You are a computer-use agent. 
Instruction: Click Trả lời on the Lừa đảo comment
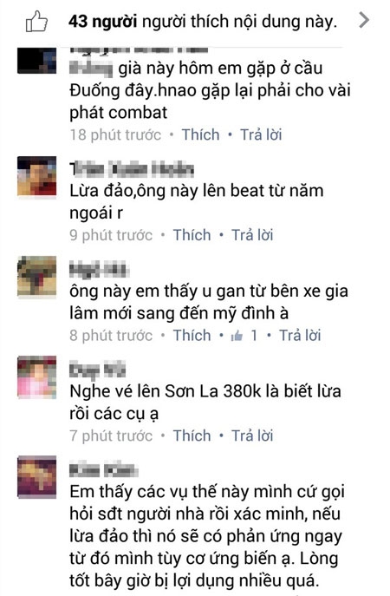pyautogui.click(x=252, y=235)
